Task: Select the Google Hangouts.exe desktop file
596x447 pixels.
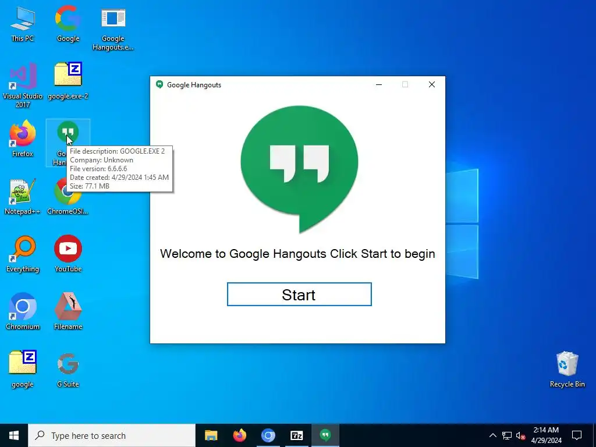Action: [x=113, y=29]
